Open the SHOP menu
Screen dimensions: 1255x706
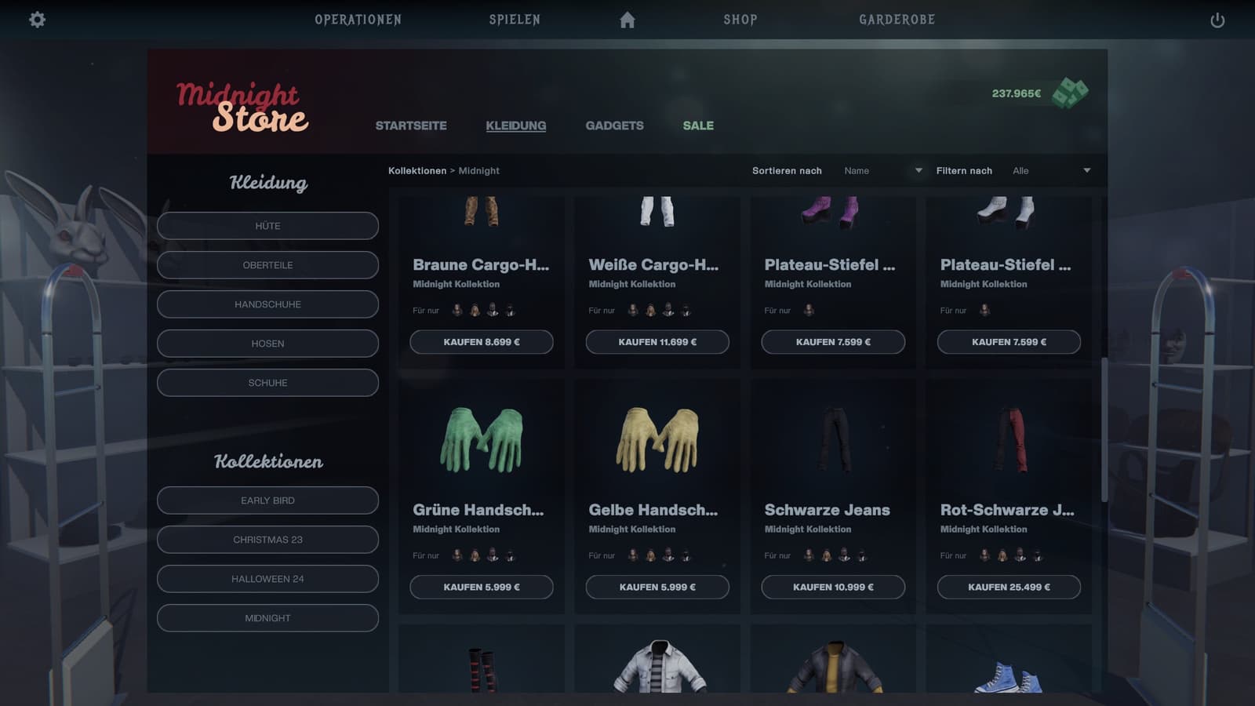pos(740,20)
